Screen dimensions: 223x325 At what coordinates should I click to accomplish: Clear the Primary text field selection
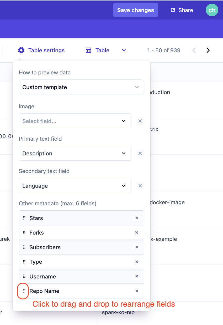(x=140, y=153)
